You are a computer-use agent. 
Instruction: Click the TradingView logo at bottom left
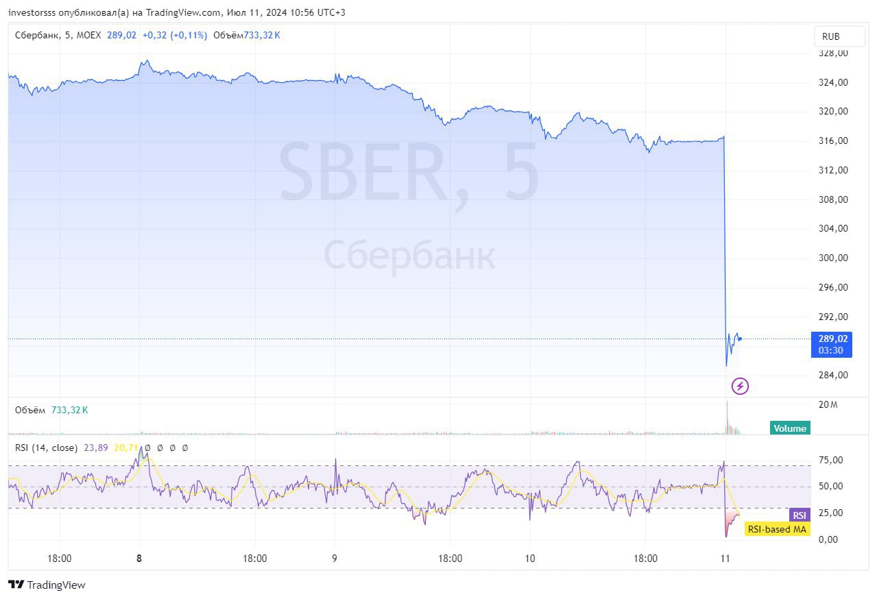coord(47,585)
